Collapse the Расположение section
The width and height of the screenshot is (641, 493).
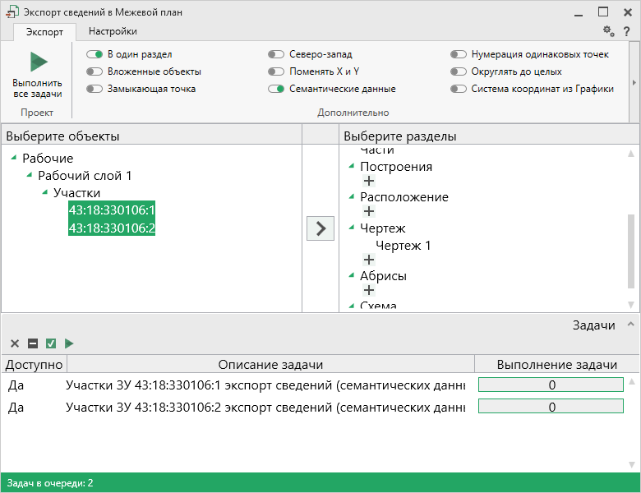(352, 197)
